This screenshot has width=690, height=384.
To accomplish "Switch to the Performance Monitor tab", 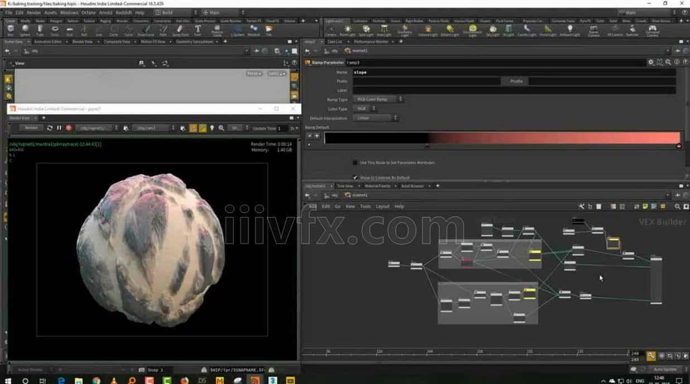I will pos(371,42).
